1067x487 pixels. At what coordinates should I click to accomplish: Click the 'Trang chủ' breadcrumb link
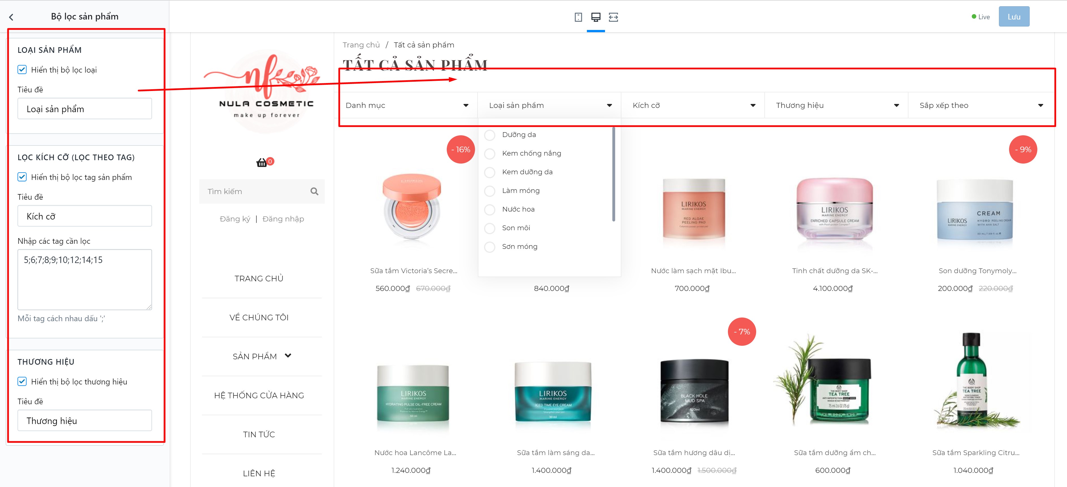(361, 45)
